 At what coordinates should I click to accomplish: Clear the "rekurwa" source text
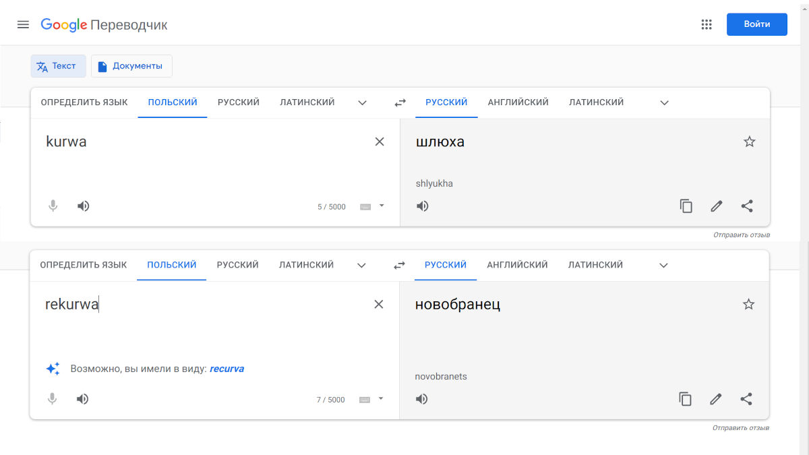click(379, 304)
